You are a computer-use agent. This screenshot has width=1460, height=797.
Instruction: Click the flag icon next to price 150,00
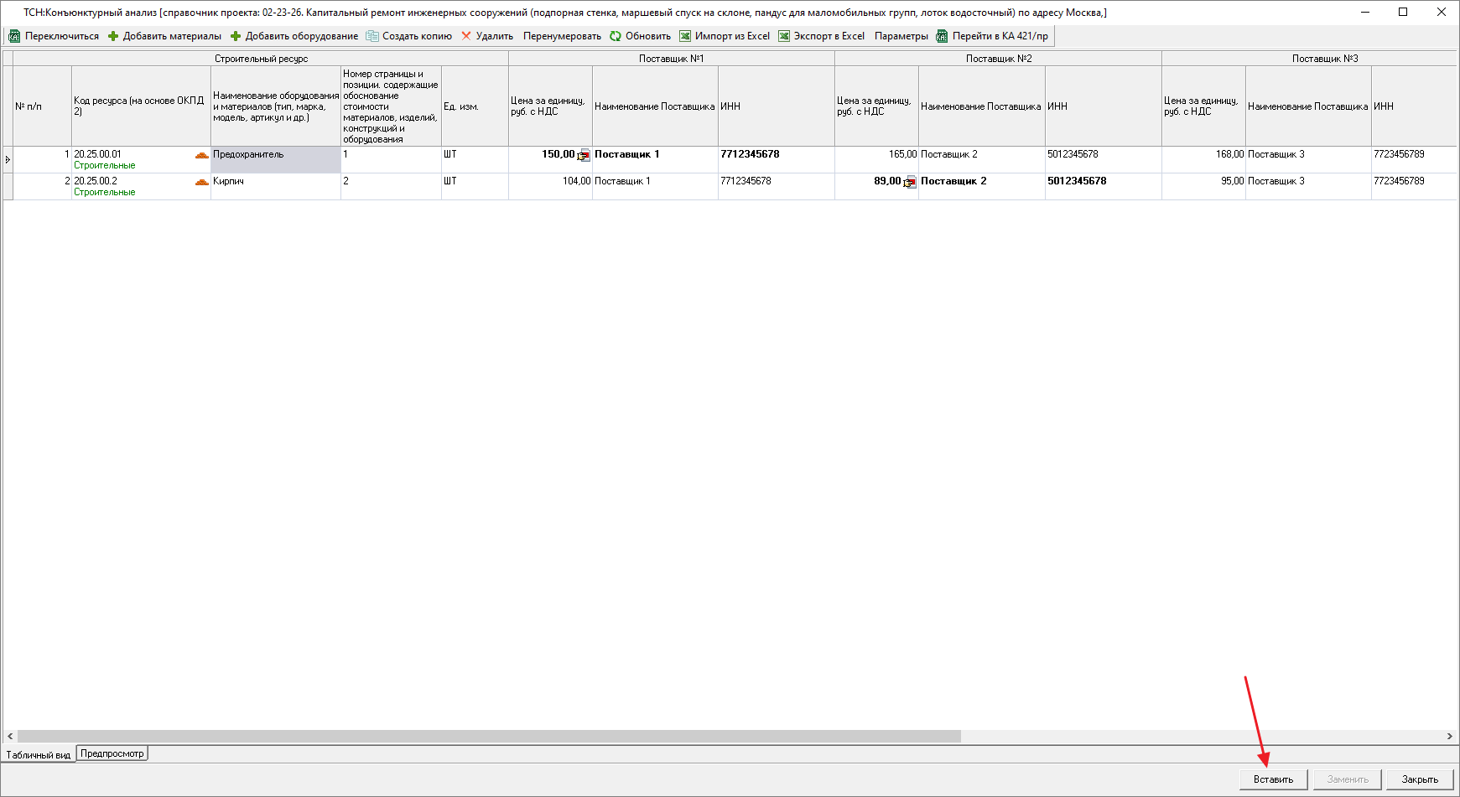pyautogui.click(x=584, y=156)
